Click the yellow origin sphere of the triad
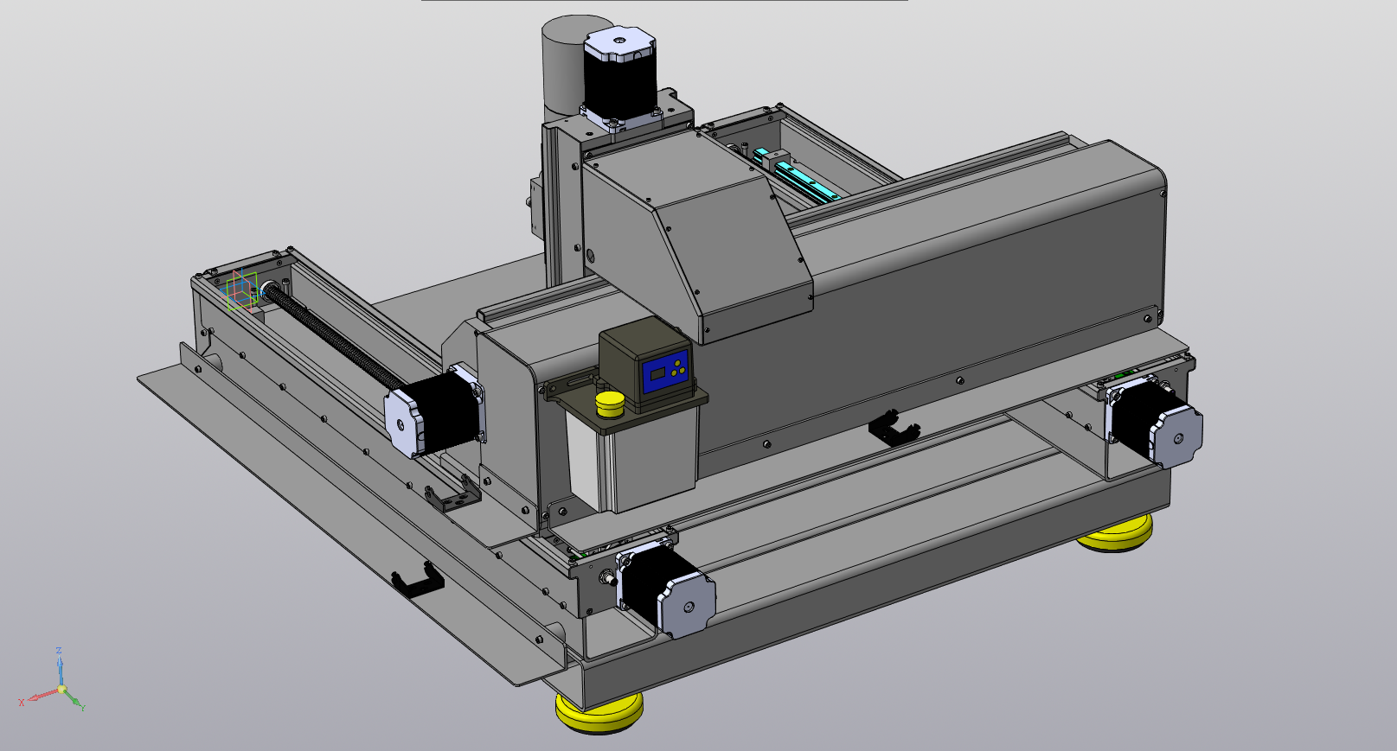1397x751 pixels. click(61, 690)
